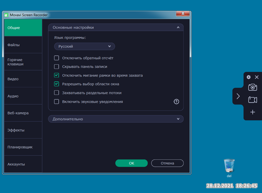Uncheck Отключить мигание рамки во время захвата

pos(56,75)
